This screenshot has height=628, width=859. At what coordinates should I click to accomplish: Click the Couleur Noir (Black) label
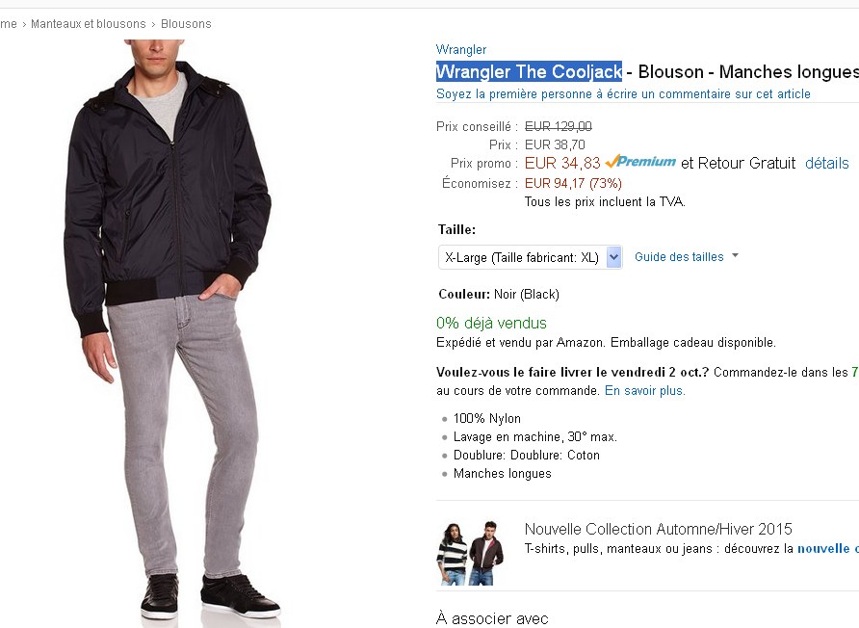pos(499,294)
